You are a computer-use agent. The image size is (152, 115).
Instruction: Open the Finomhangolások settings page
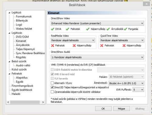coord(22,86)
